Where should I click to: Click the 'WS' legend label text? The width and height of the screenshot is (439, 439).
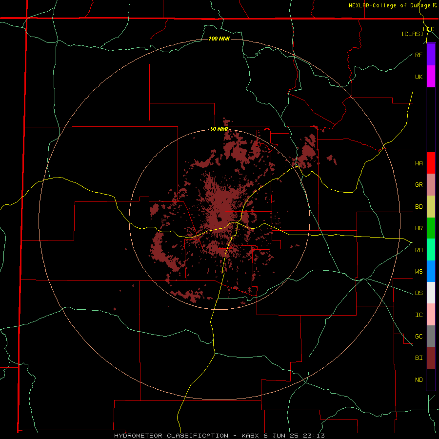[419, 272]
